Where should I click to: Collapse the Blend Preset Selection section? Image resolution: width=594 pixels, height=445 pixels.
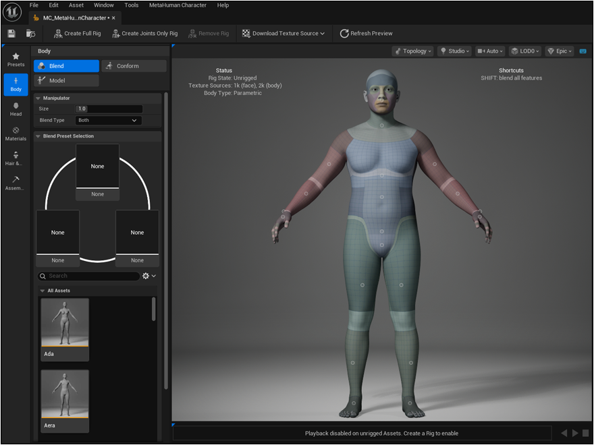38,136
